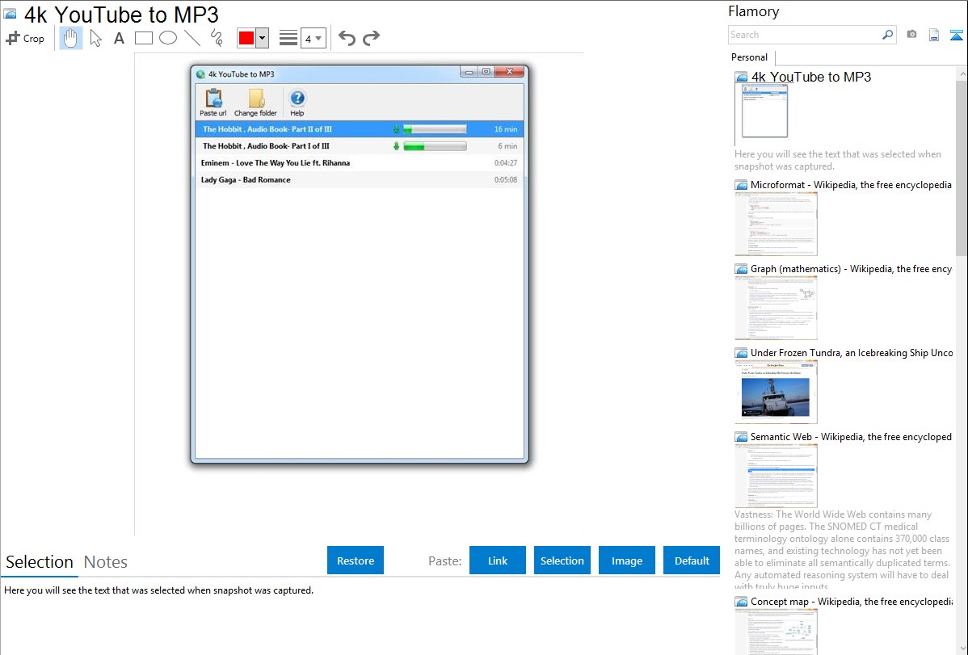968x655 pixels.
Task: Open the Semantic Web snapshot thumbnail
Action: tap(776, 476)
